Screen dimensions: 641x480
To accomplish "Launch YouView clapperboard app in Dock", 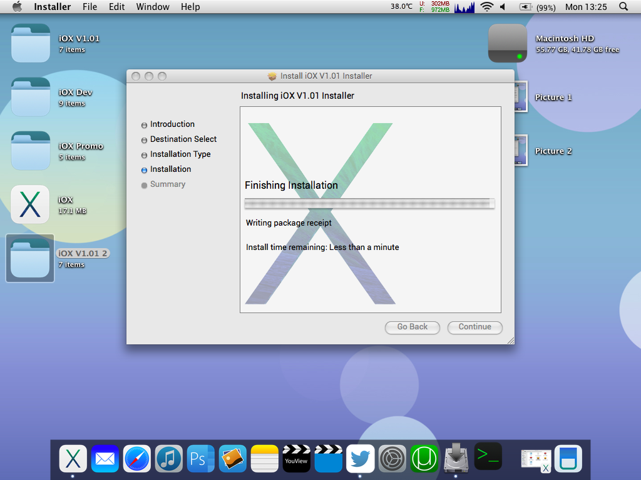I will [x=296, y=458].
